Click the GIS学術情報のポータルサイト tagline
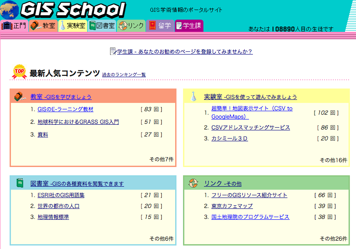This screenshot has width=356, height=249. click(186, 10)
